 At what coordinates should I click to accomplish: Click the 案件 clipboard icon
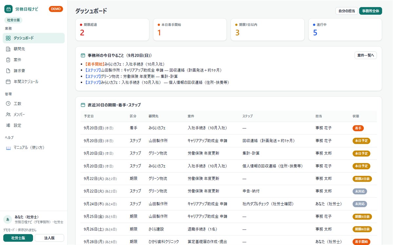pyautogui.click(x=8, y=60)
